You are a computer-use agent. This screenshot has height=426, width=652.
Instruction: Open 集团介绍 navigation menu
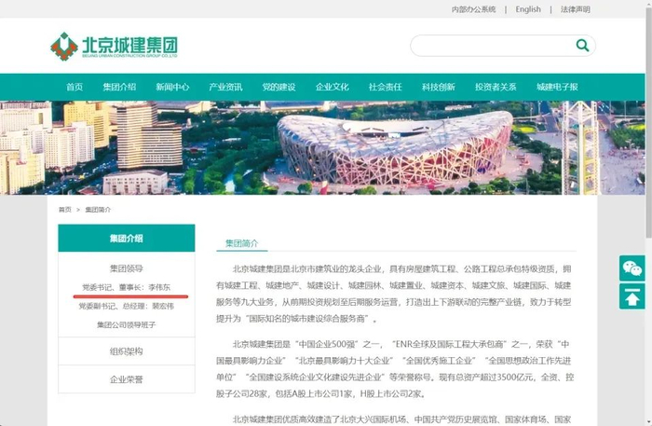pos(119,87)
